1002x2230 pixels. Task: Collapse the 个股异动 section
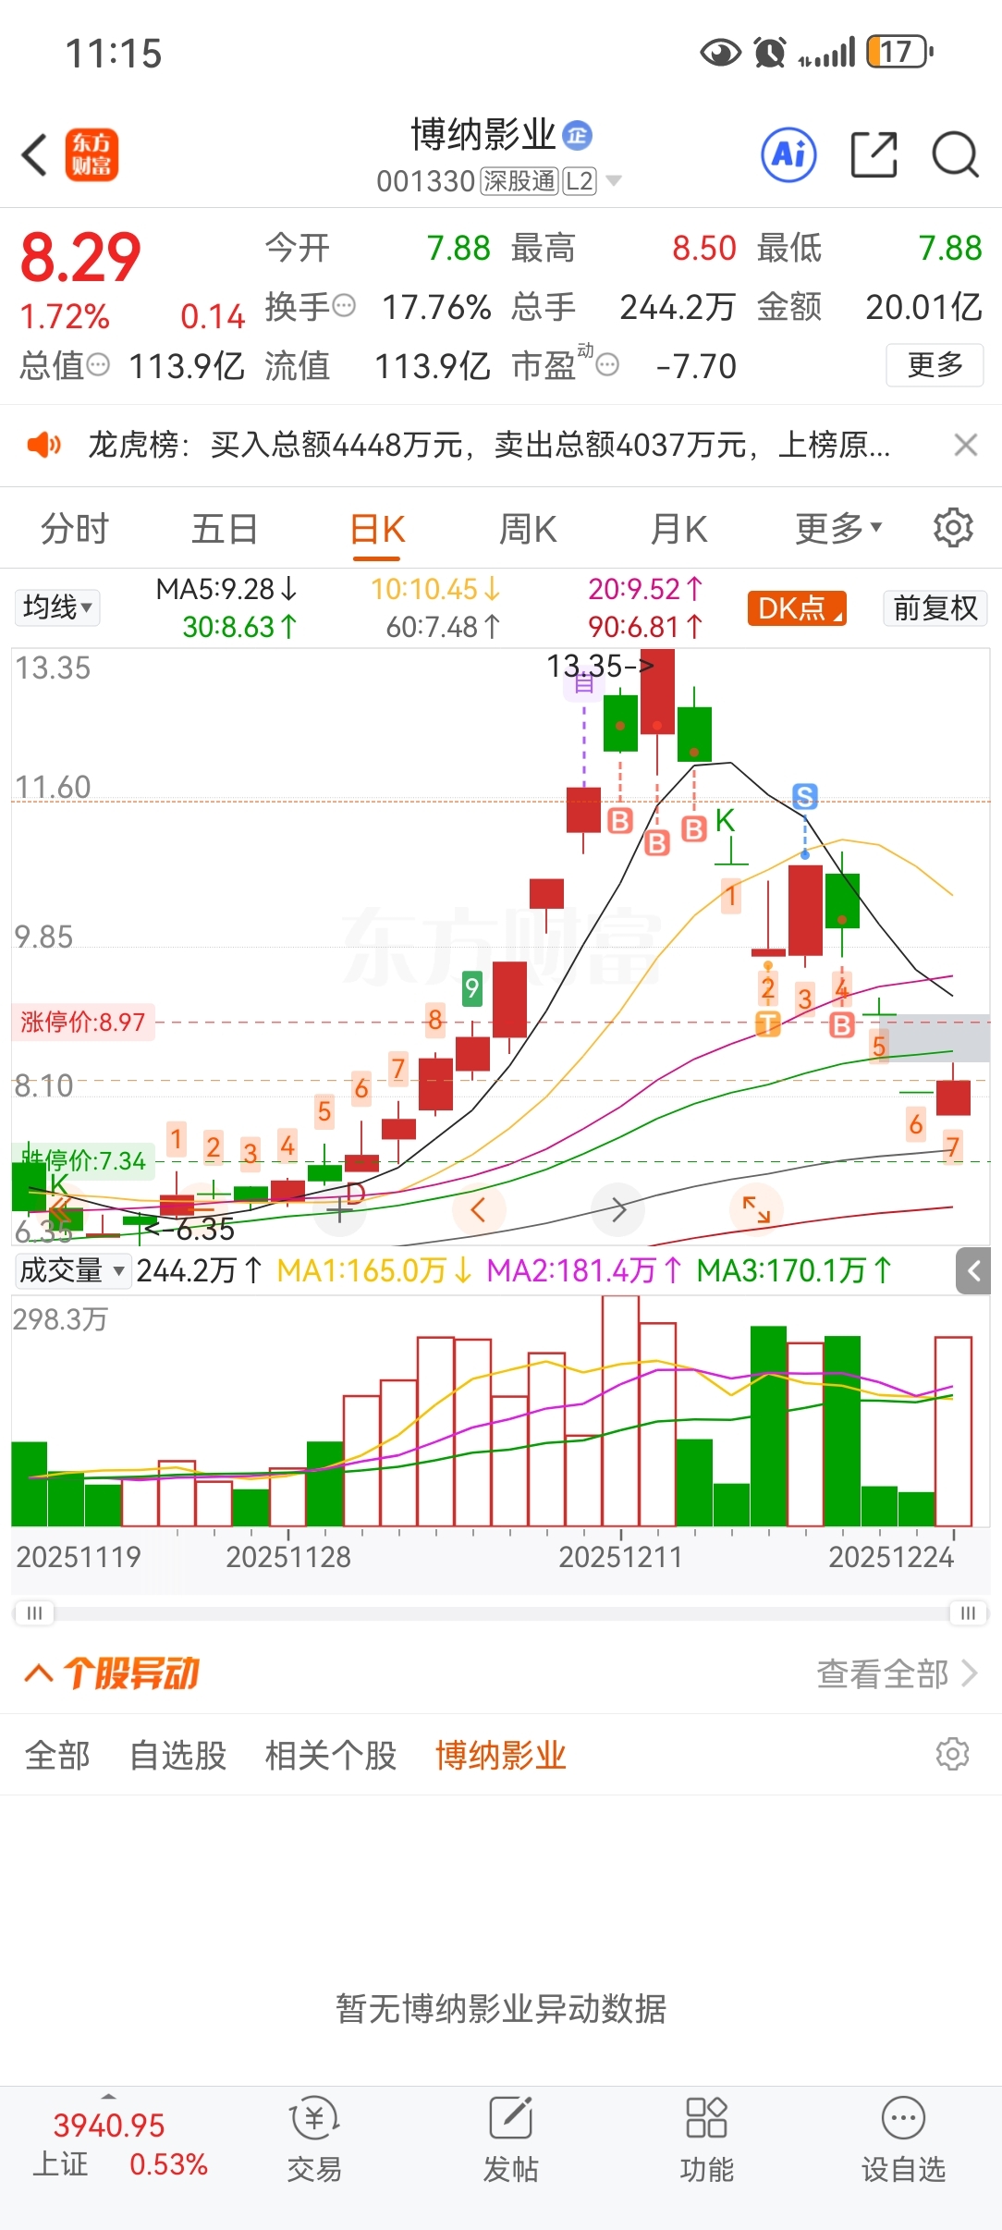pos(38,1672)
